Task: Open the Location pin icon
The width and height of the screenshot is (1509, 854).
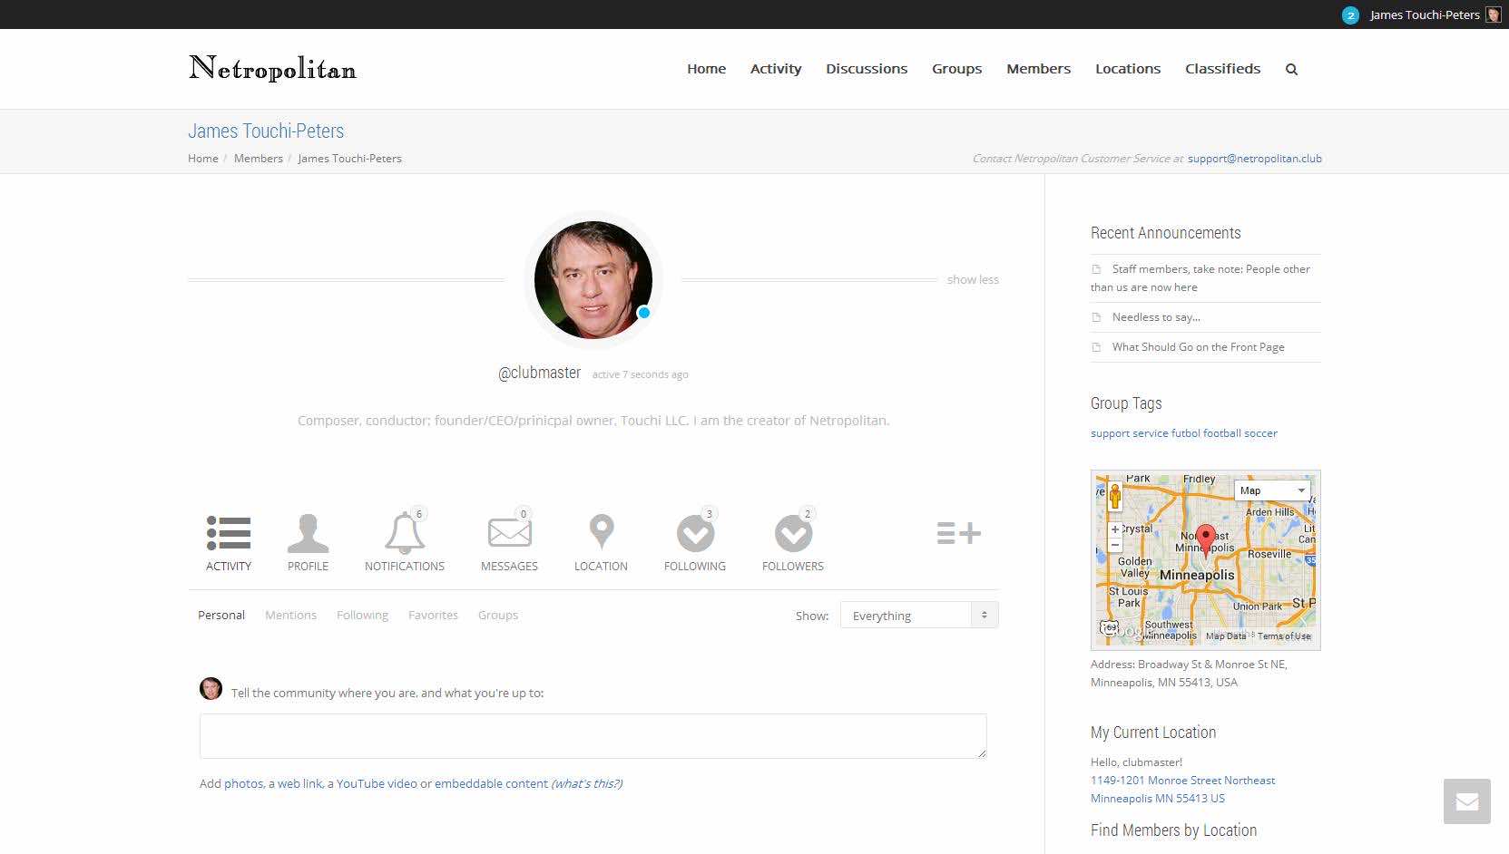Action: click(x=601, y=533)
